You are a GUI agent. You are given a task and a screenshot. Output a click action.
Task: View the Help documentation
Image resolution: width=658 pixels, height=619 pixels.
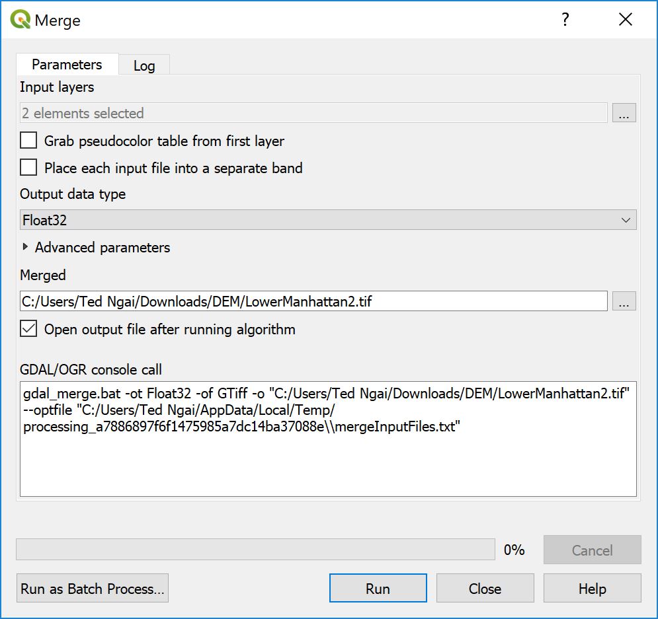[x=592, y=588]
